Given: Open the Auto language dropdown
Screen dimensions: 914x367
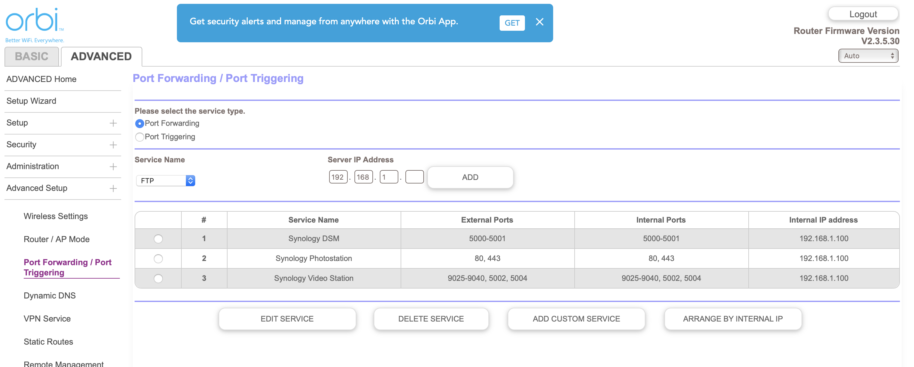Looking at the screenshot, I should pos(868,56).
